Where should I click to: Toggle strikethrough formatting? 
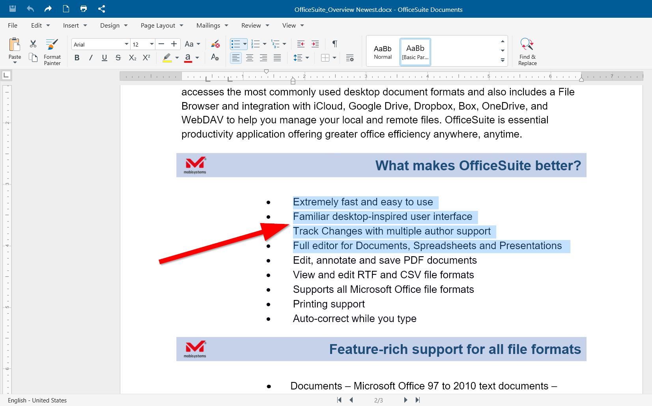[118, 58]
